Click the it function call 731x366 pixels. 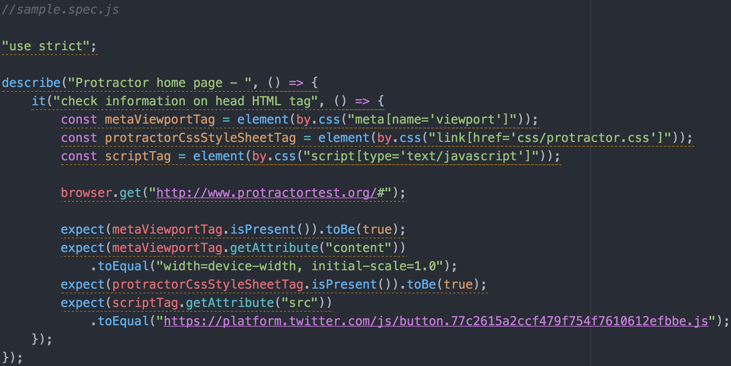coord(38,101)
